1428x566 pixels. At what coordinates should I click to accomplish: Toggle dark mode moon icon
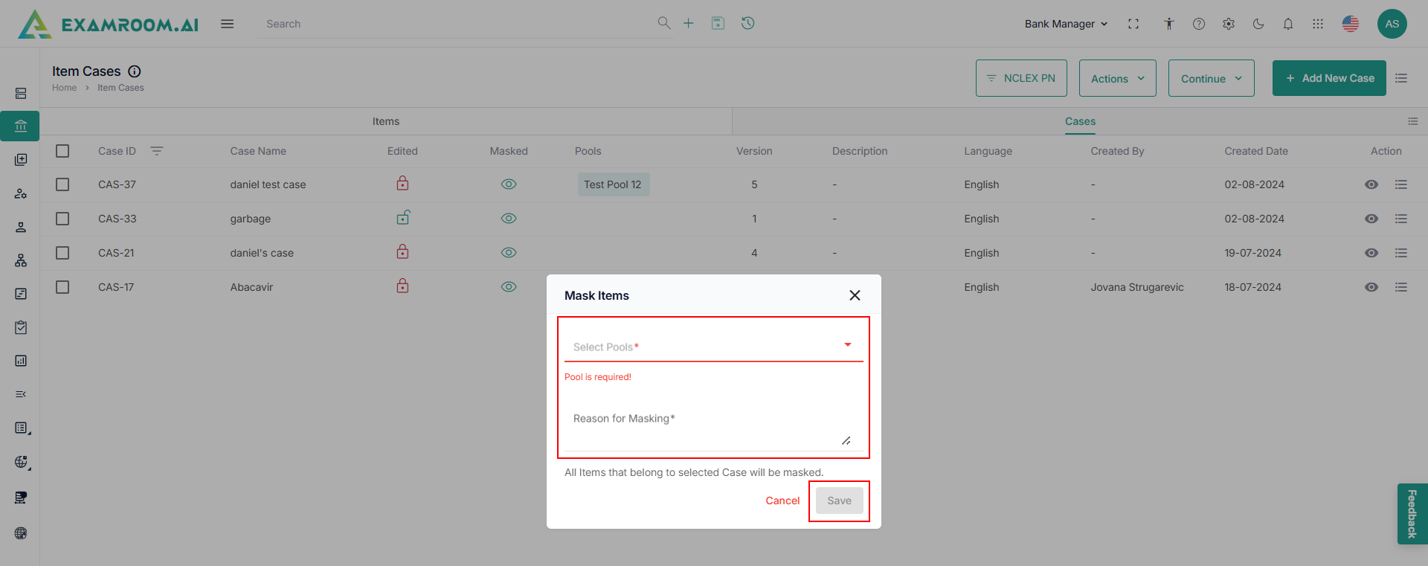tap(1258, 24)
